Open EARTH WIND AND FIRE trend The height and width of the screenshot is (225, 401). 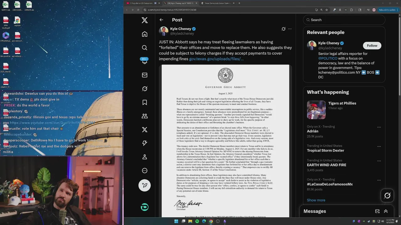(326, 165)
